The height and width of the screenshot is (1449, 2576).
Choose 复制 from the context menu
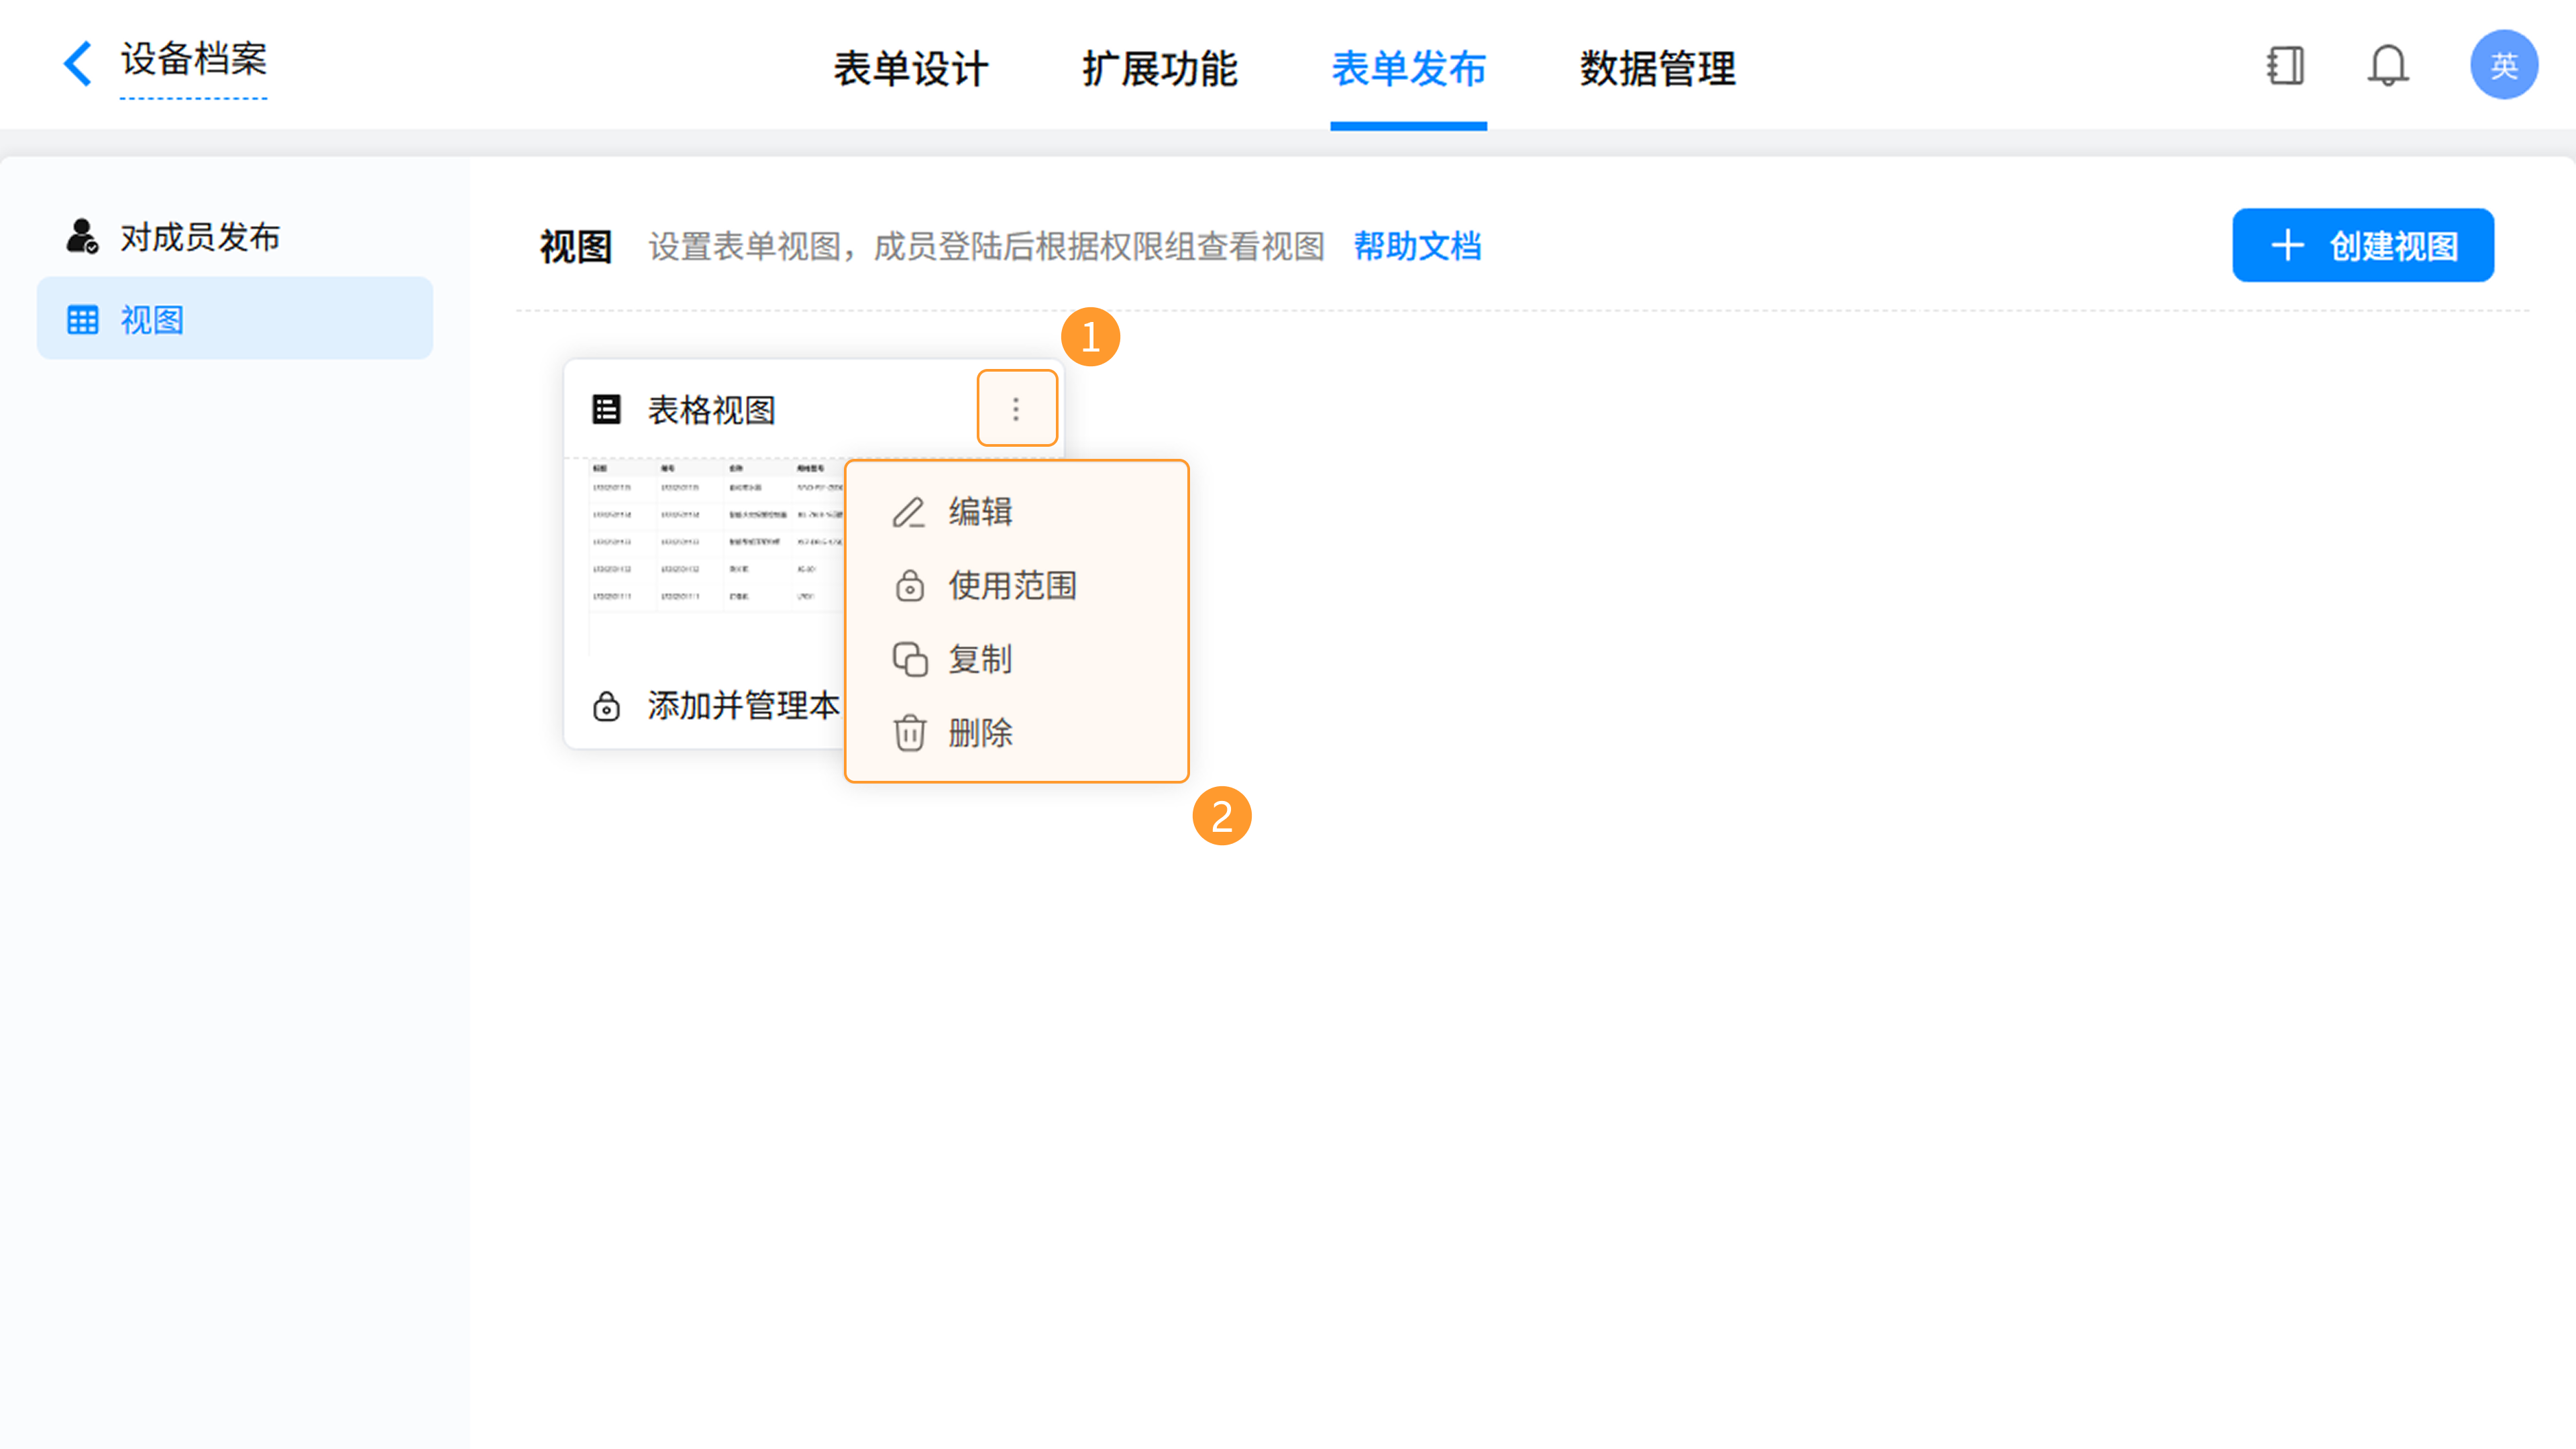(x=980, y=660)
